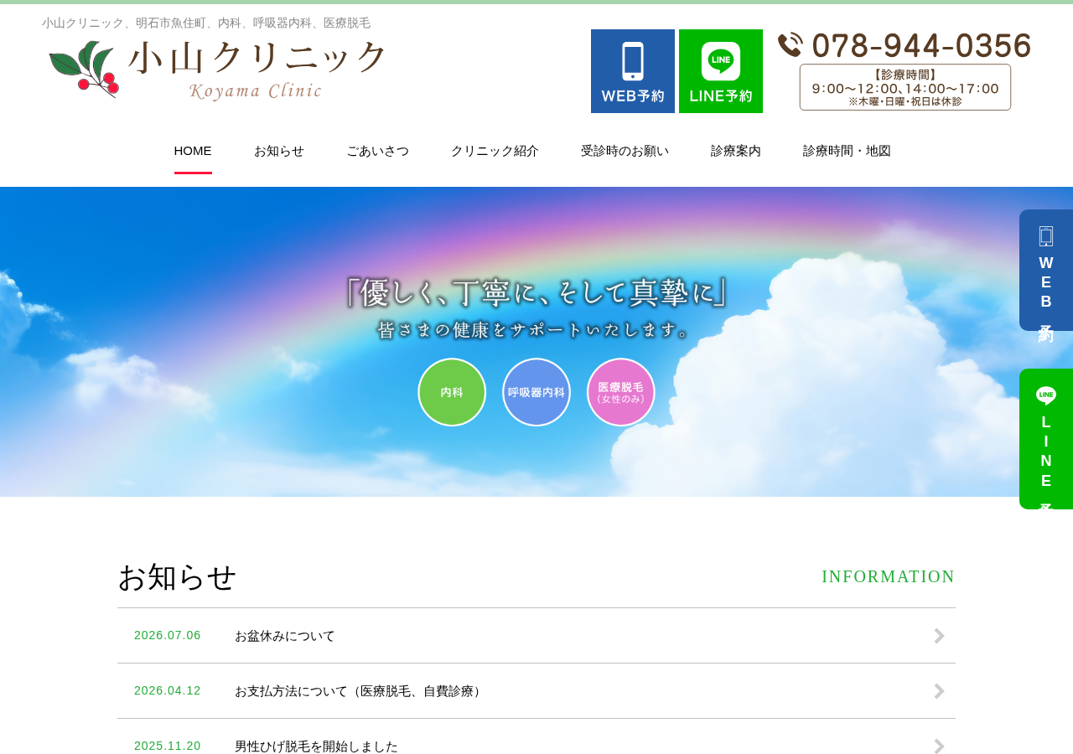The height and width of the screenshot is (754, 1073).
Task: Click the phone number 078-944-0356 banner
Action: (905, 45)
